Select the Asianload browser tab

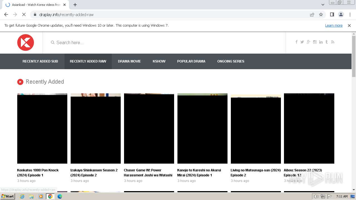pyautogui.click(x=36, y=5)
